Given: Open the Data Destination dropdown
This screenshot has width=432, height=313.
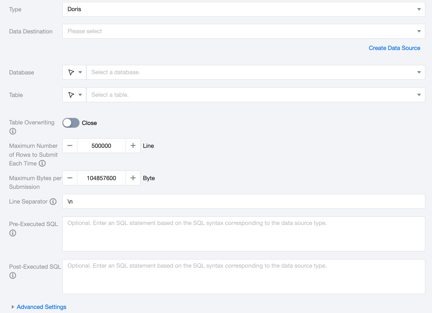Looking at the screenshot, I should coord(243,31).
